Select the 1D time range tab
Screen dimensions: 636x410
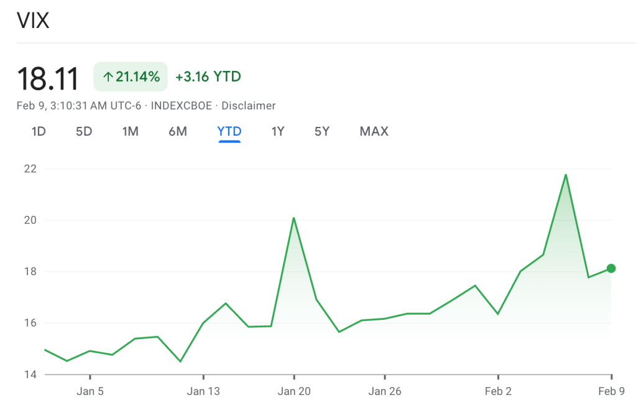[39, 131]
